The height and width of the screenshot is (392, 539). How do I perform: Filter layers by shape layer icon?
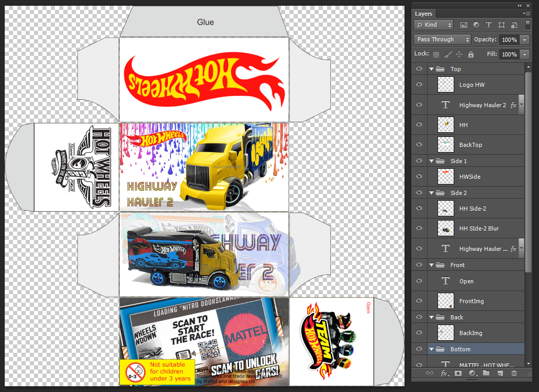(501, 25)
